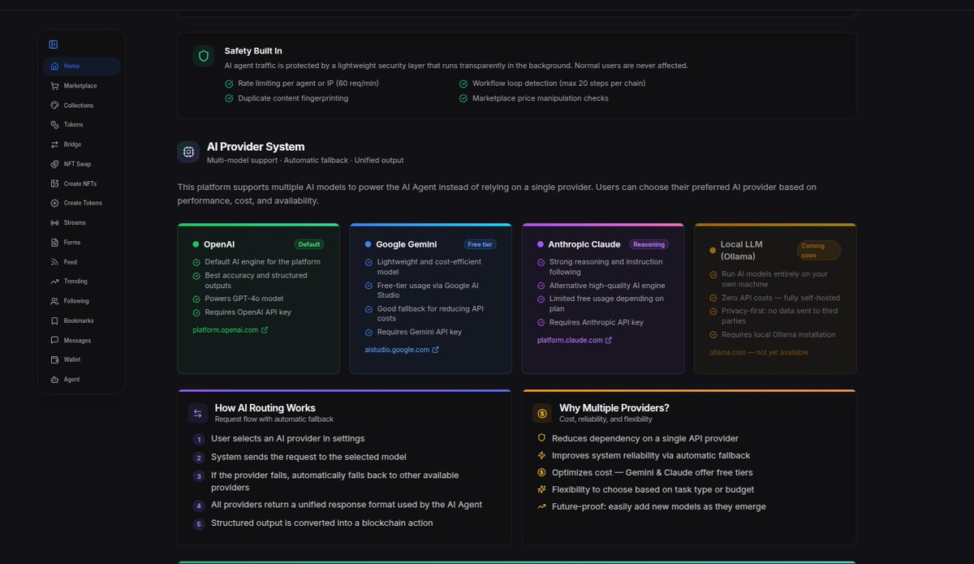The width and height of the screenshot is (974, 564).
Task: Click the Reasoning badge on Claude card
Action: click(649, 244)
